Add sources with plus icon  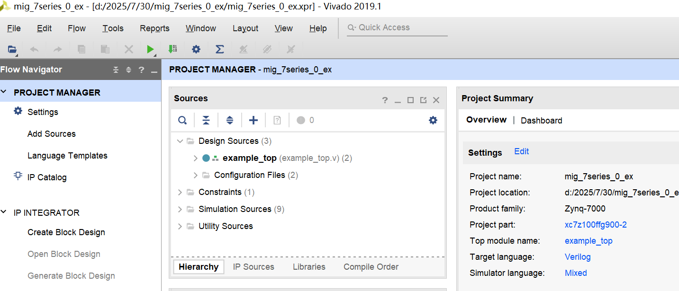(253, 120)
